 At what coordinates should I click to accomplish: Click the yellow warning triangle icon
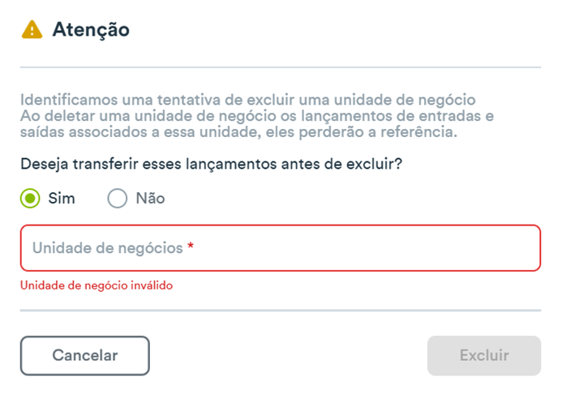[32, 29]
